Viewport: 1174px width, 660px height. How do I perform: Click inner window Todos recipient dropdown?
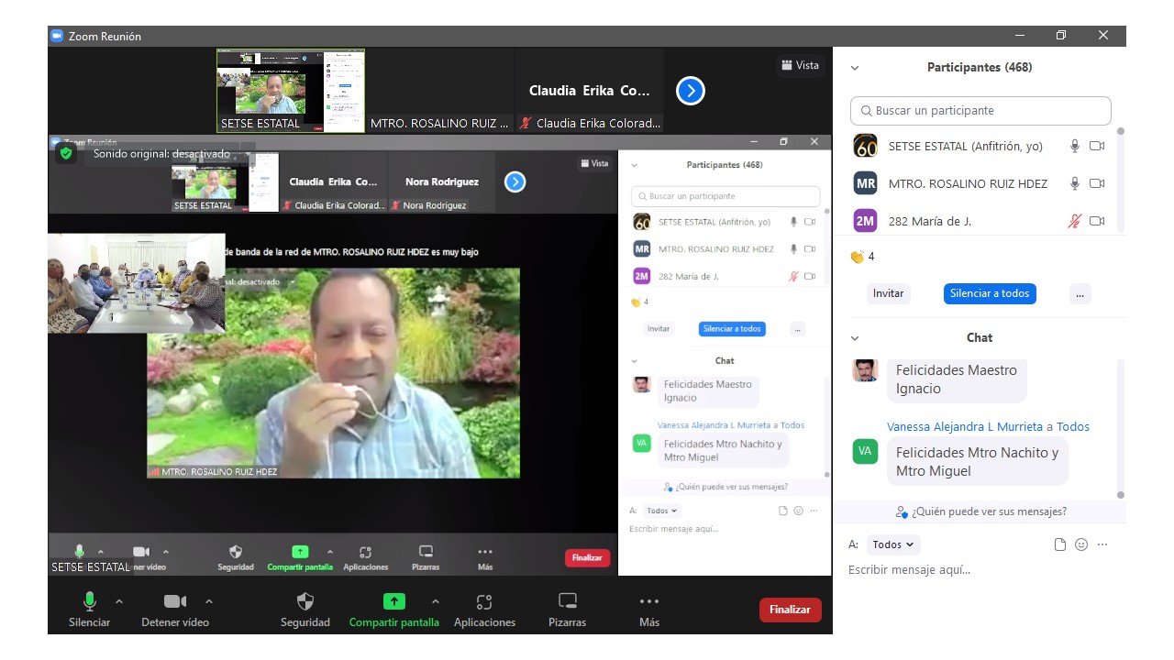point(662,511)
